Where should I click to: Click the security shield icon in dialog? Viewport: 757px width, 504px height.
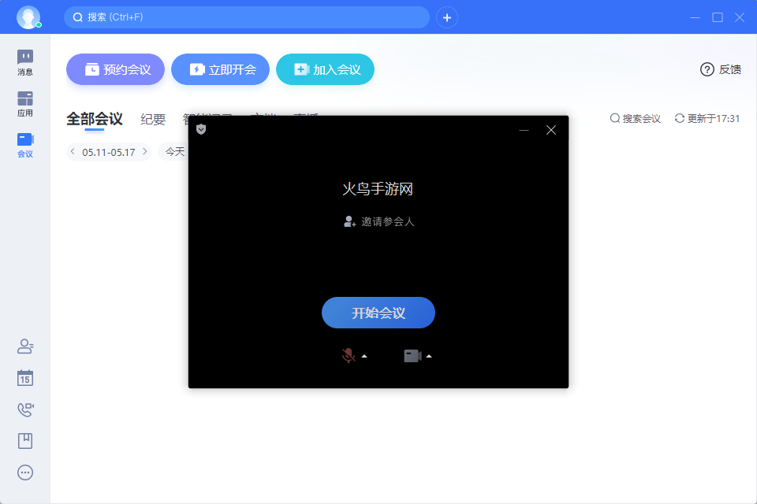coord(201,129)
